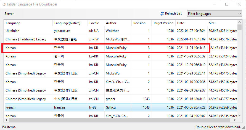
Task: Sort by Language column header
Action: (x=28, y=23)
